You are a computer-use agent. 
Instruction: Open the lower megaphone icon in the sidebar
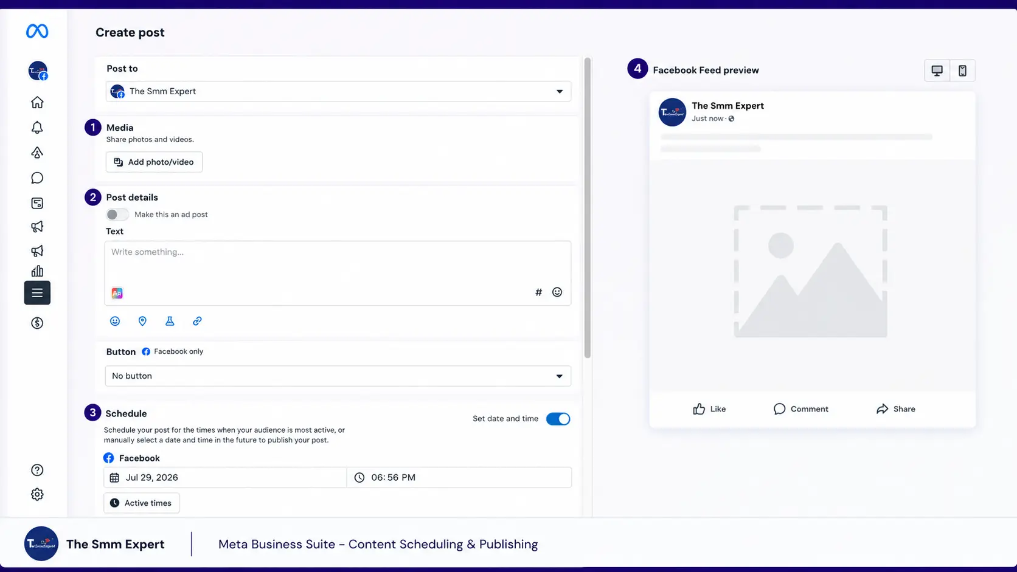click(x=37, y=251)
